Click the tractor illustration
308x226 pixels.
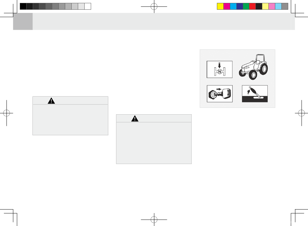pos(254,67)
